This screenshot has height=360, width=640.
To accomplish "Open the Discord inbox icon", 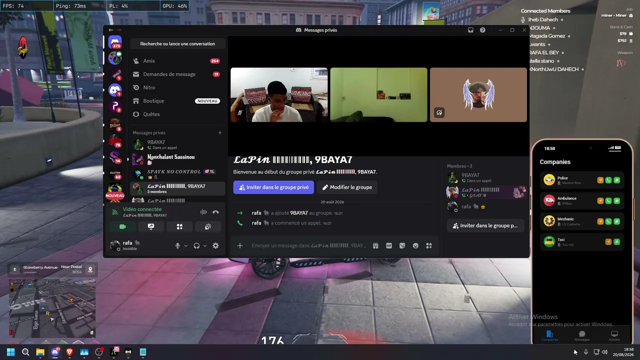I will (x=470, y=30).
